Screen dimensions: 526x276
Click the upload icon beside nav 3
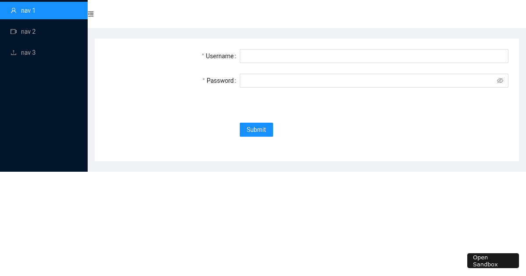14,53
